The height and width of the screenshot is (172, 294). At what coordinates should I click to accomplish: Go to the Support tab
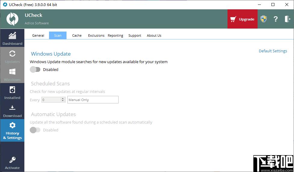[135, 35]
